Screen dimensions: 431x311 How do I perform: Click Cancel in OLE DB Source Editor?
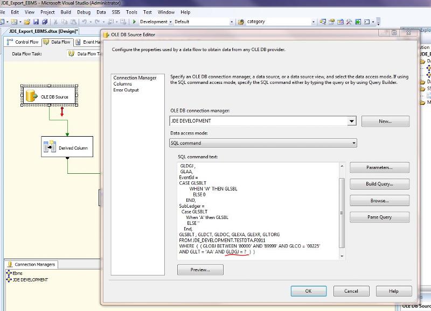[x=351, y=291]
